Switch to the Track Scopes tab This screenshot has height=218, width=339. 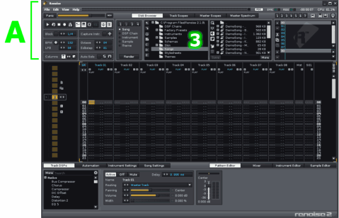pyautogui.click(x=179, y=16)
